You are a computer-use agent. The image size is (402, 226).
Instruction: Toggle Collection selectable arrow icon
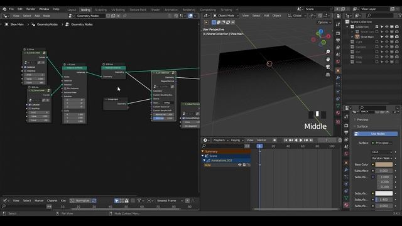pyautogui.click(x=382, y=27)
